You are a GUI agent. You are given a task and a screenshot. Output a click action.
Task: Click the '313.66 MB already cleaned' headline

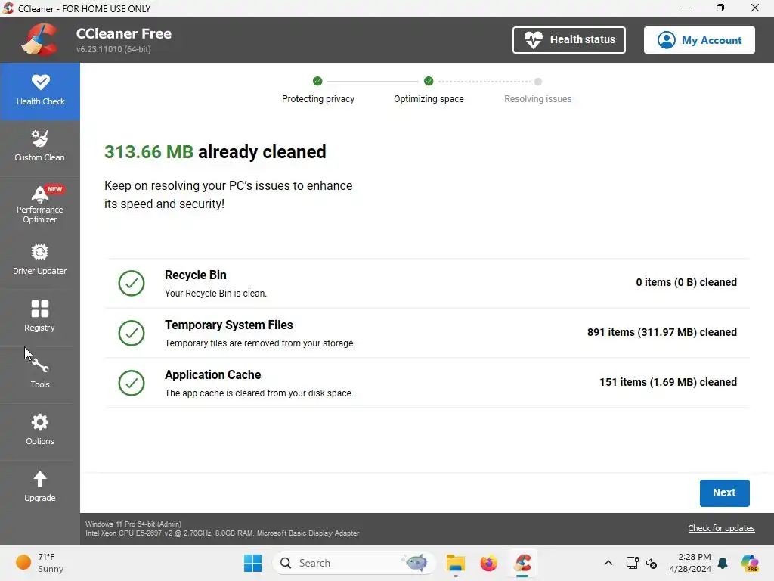point(215,151)
